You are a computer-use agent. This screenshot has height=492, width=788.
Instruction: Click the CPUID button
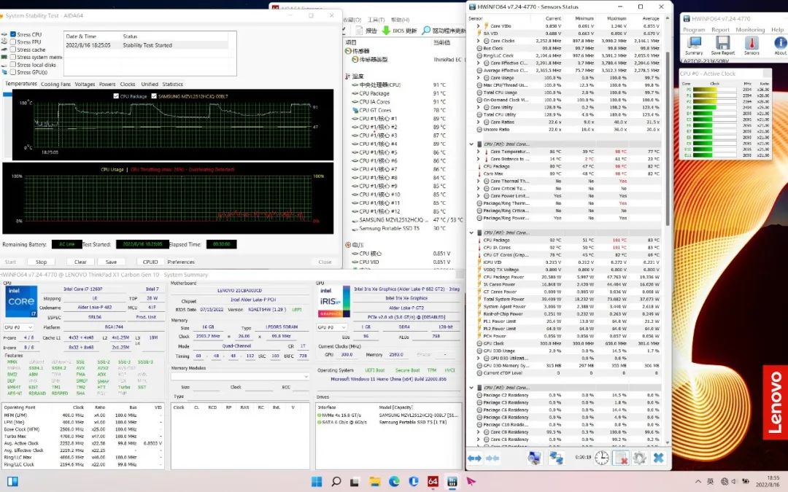click(150, 262)
